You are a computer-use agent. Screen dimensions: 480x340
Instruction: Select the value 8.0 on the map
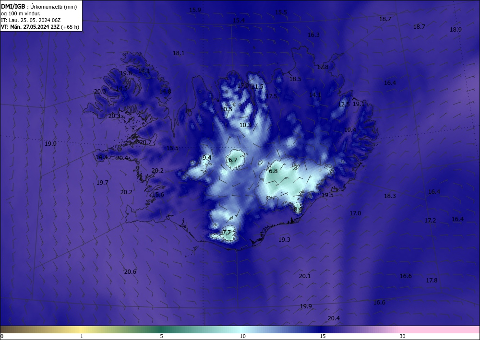pos(298,210)
